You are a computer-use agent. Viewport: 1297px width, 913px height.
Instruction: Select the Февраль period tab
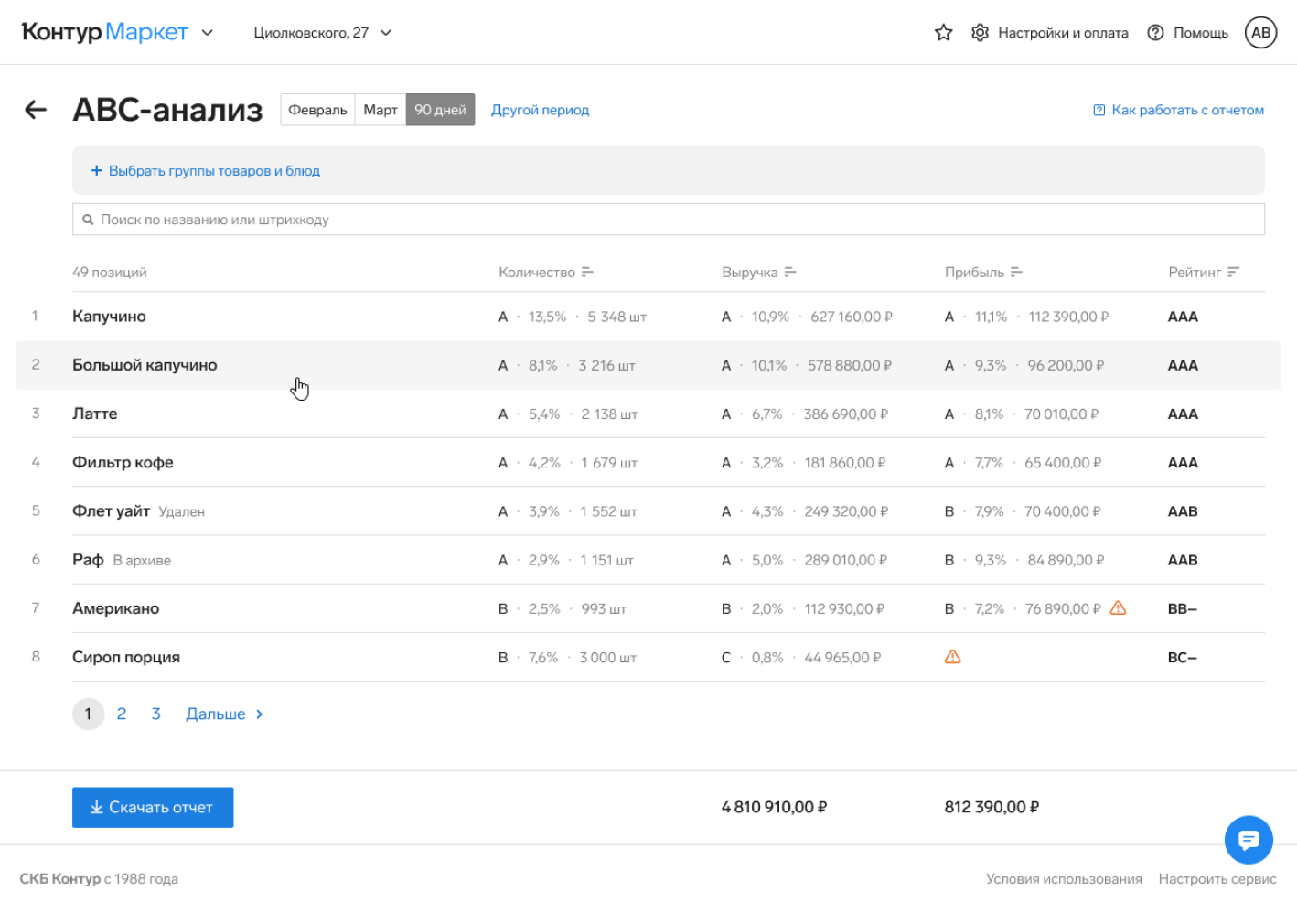click(317, 110)
